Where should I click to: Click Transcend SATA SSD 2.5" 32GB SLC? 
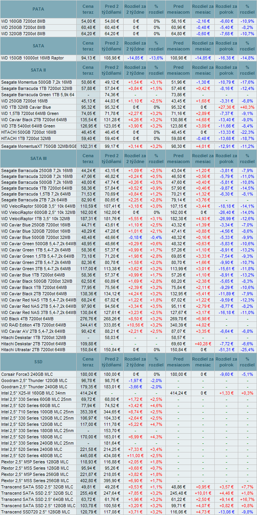point(37,493)
